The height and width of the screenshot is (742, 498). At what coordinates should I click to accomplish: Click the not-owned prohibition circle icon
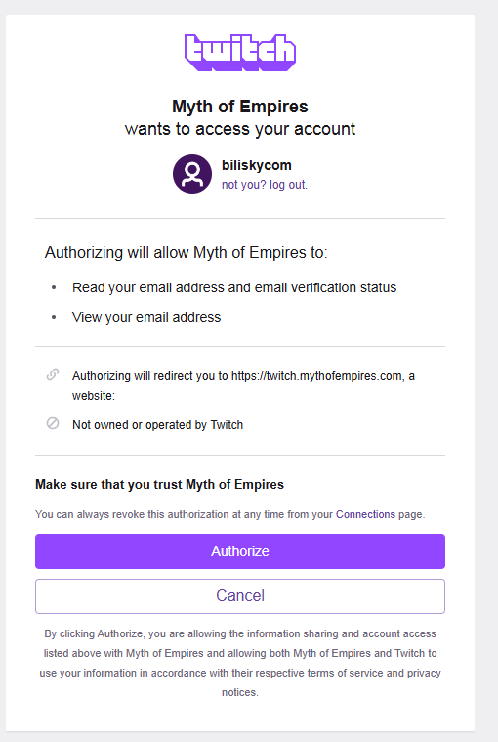[x=53, y=423]
